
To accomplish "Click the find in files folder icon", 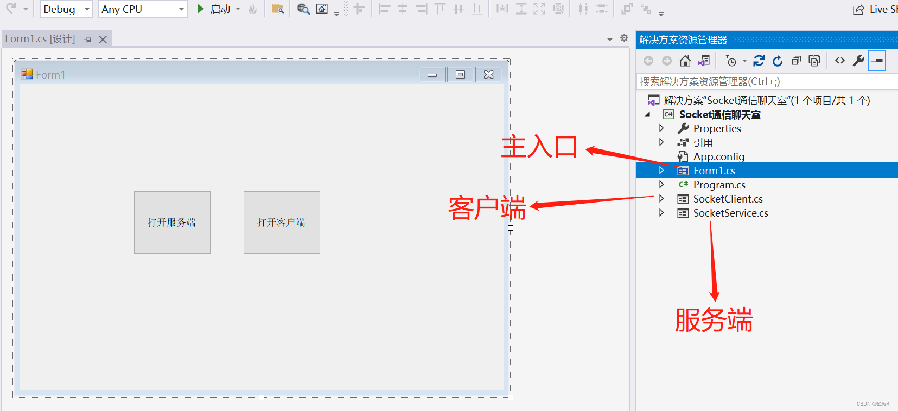I will point(278,9).
